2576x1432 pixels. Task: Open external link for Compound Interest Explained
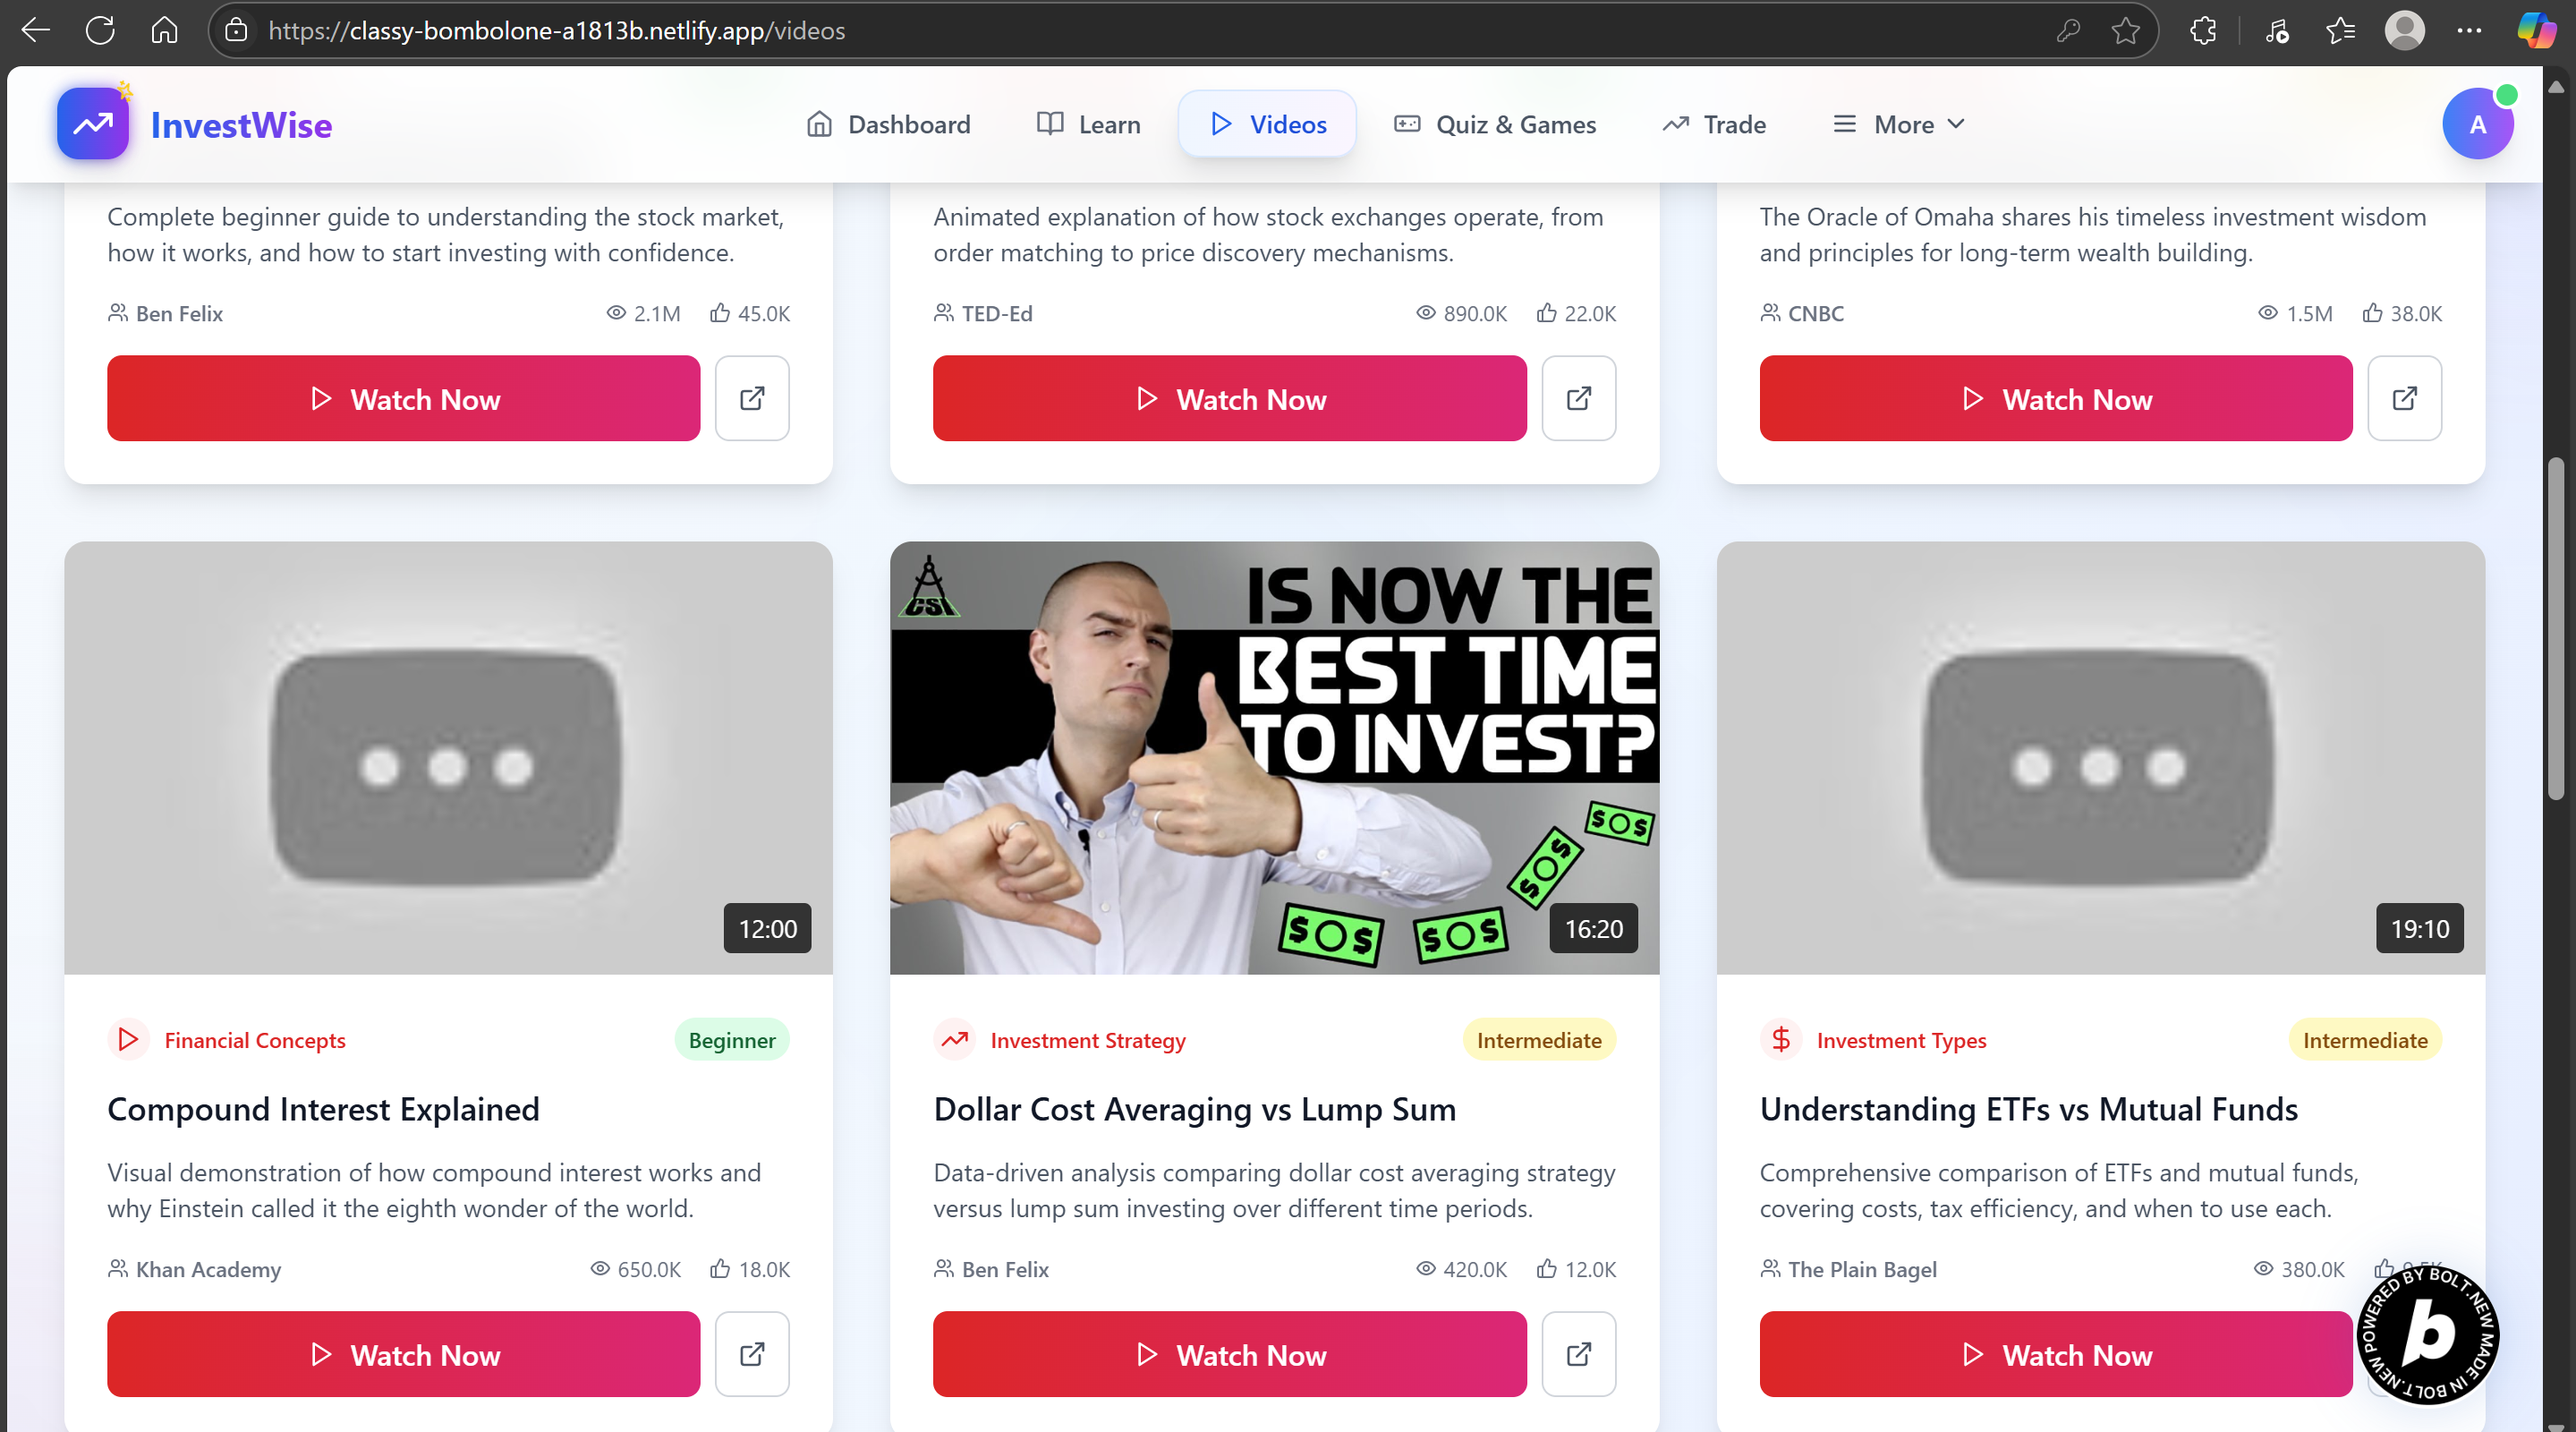pos(752,1354)
